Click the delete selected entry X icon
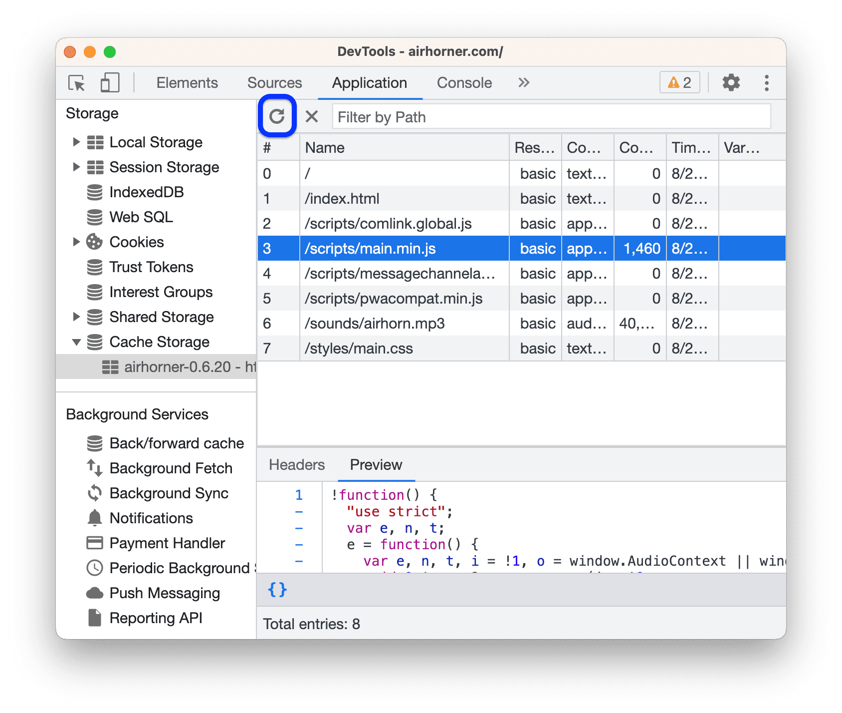 (x=312, y=116)
